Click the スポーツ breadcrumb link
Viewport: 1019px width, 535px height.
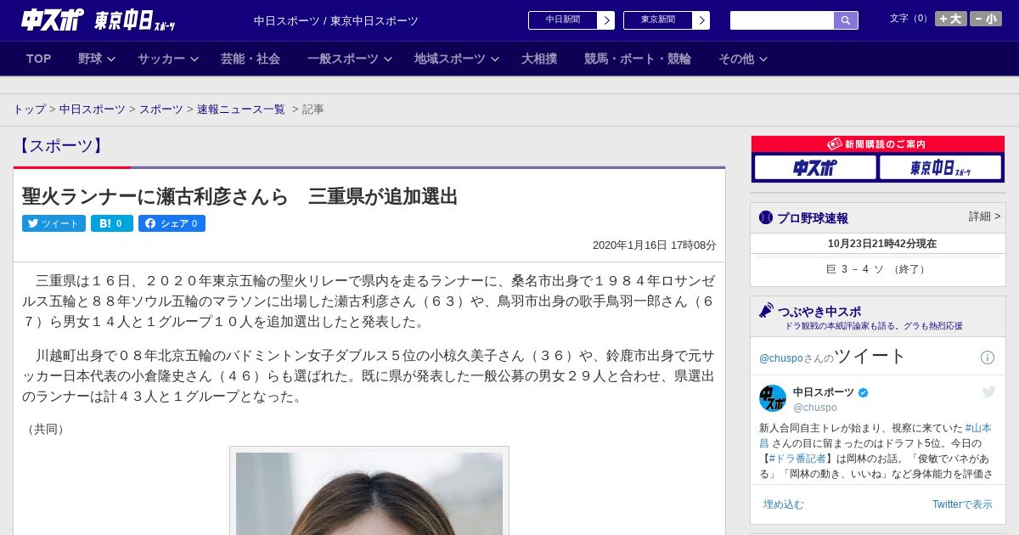click(161, 110)
